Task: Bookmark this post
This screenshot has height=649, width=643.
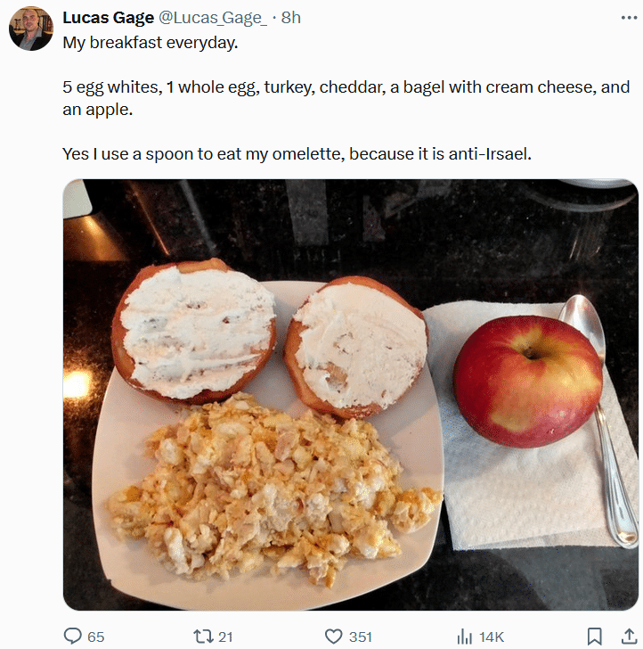Action: point(595,636)
